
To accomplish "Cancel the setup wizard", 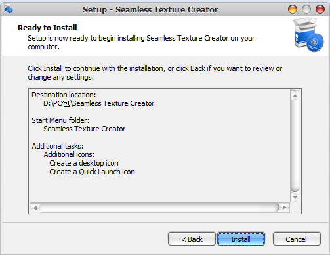I will tap(297, 239).
